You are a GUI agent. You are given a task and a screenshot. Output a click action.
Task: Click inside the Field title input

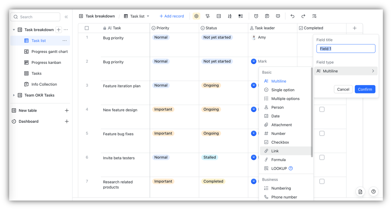tap(346, 48)
